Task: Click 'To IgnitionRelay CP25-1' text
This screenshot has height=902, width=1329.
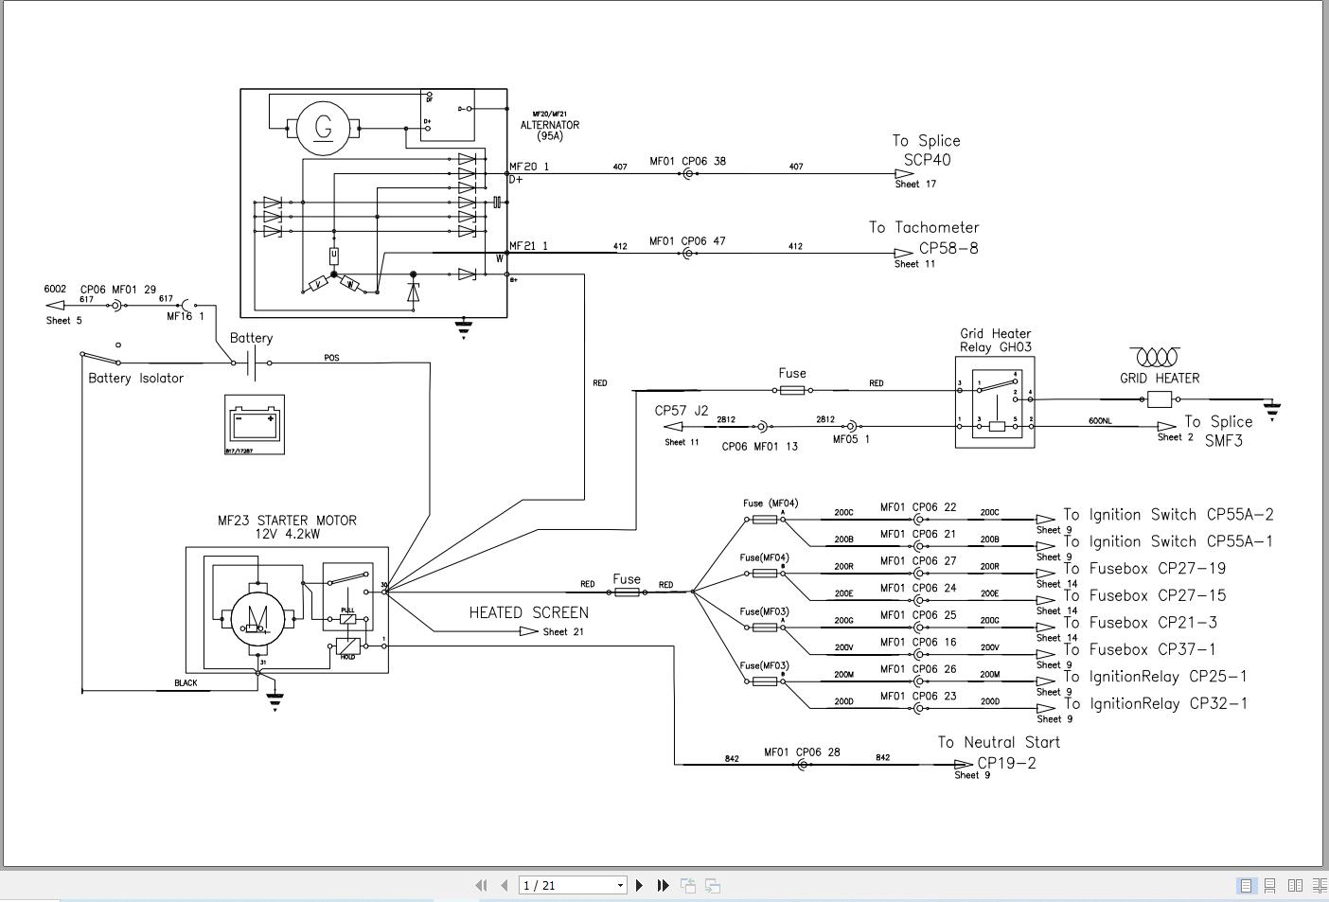Action: [1155, 677]
